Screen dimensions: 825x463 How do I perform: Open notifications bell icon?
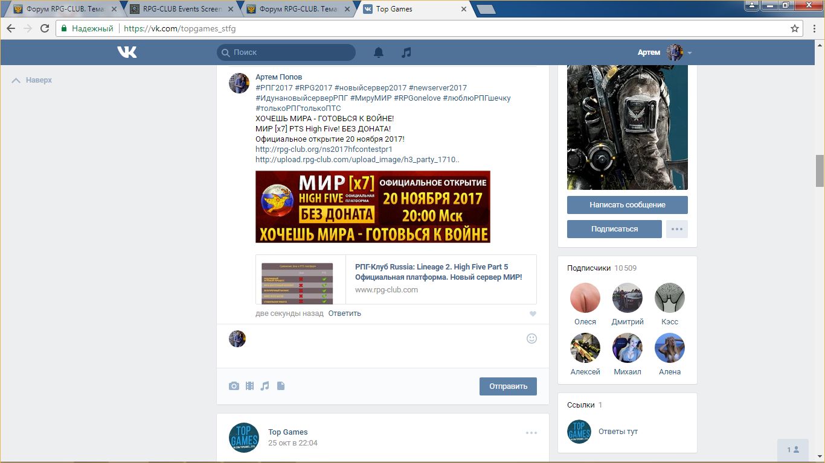click(x=379, y=52)
